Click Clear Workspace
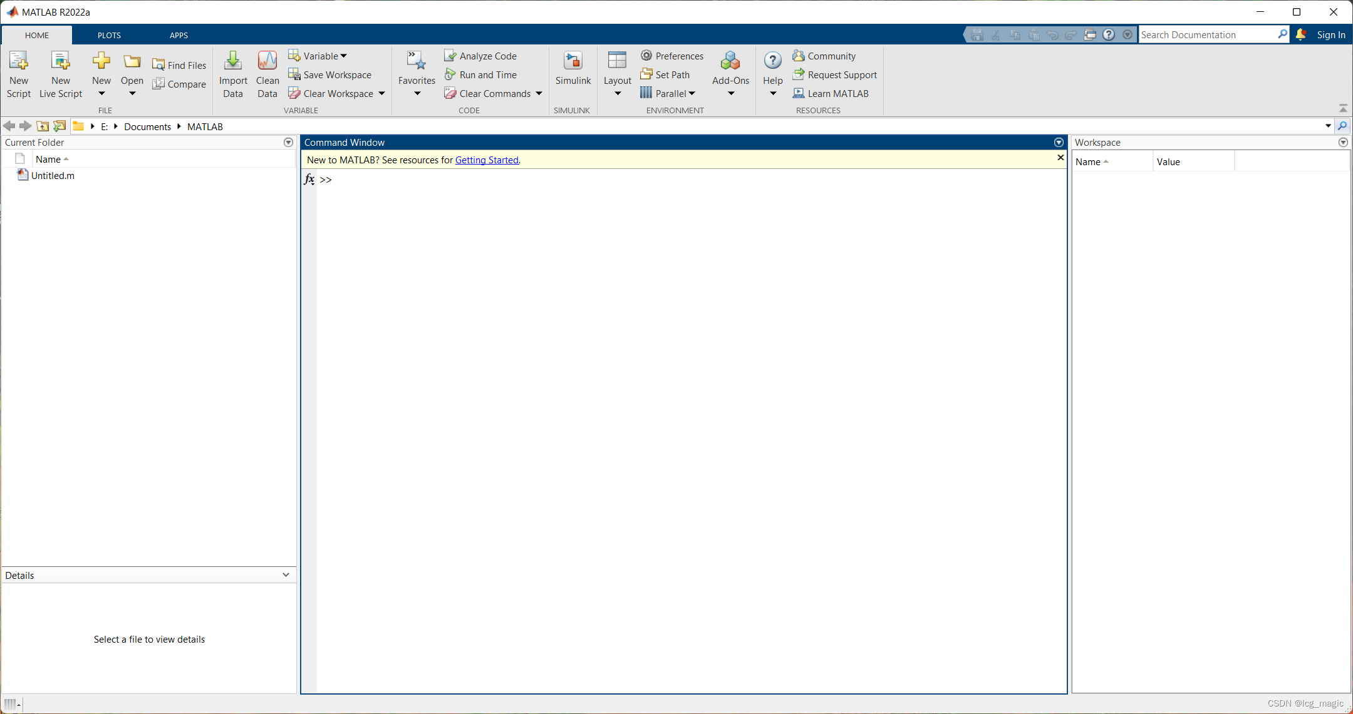The width and height of the screenshot is (1353, 714). pyautogui.click(x=331, y=93)
